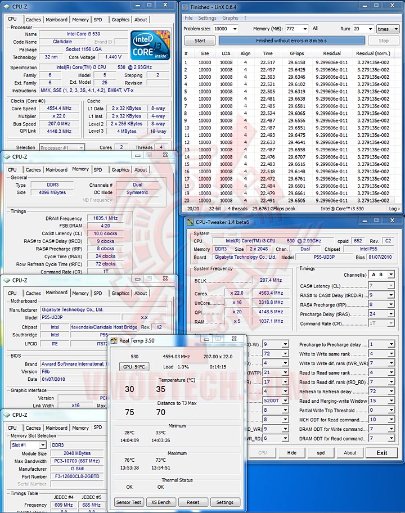Select LinX result row 17 with 29.6761 GFlops
Image resolution: width=405 pixels, height=513 pixels.
[288, 179]
